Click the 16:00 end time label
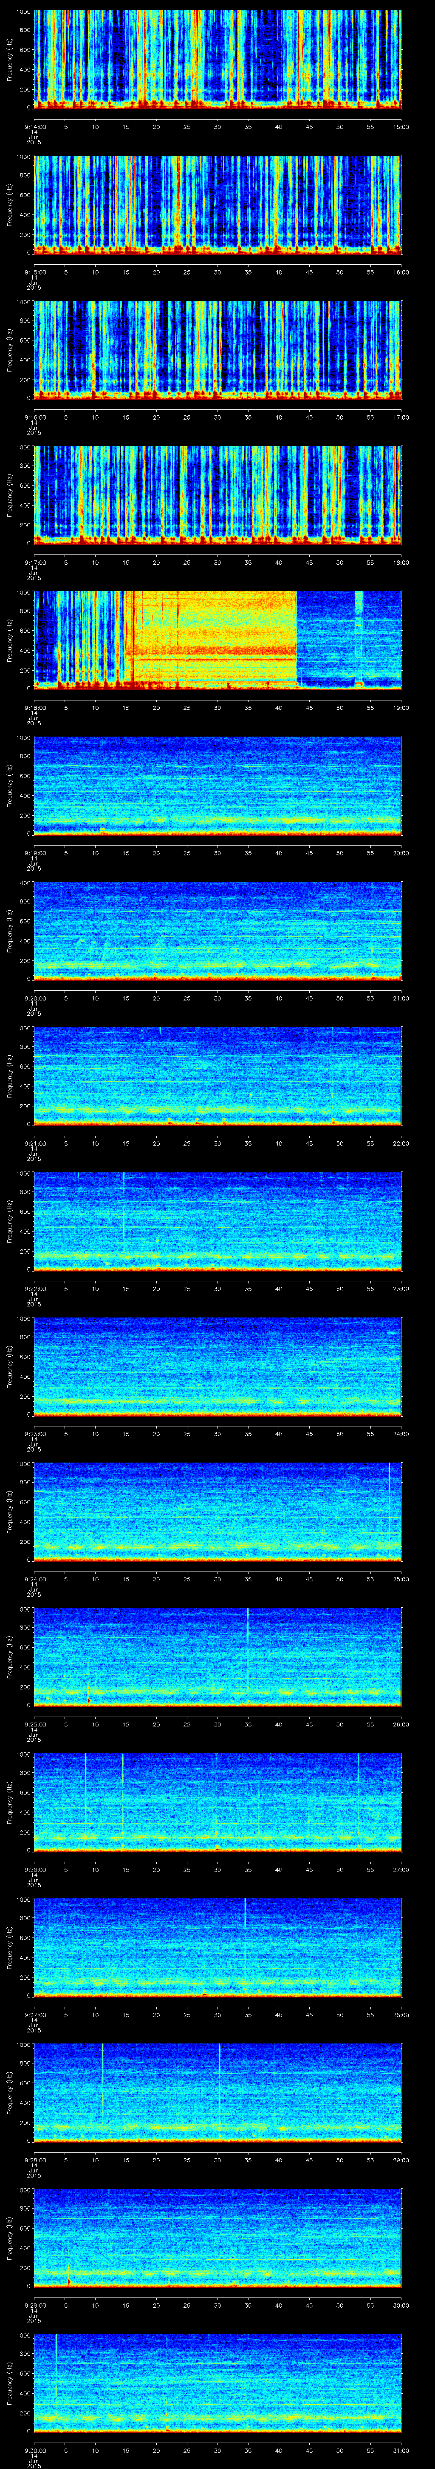This screenshot has width=435, height=2469. [401, 272]
